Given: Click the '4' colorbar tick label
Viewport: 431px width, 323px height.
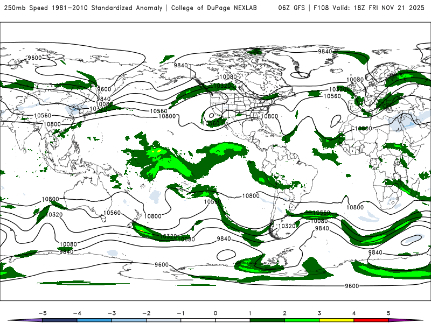Looking at the screenshot, I should tap(354, 313).
